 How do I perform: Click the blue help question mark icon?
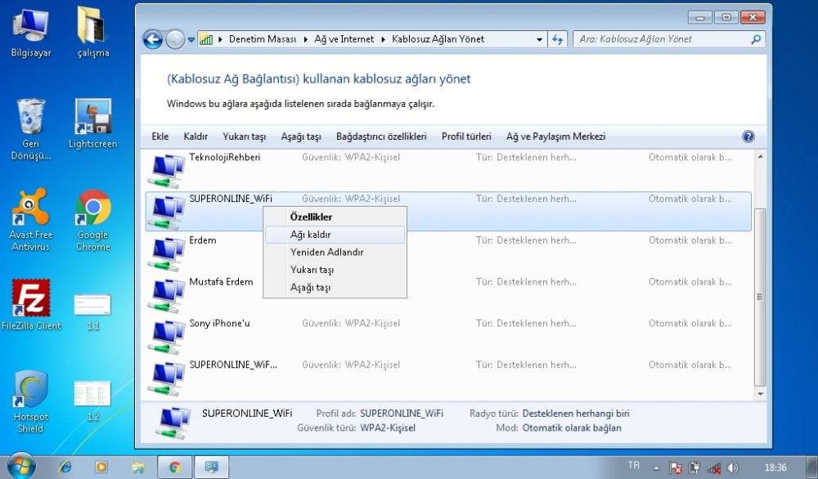click(x=748, y=137)
